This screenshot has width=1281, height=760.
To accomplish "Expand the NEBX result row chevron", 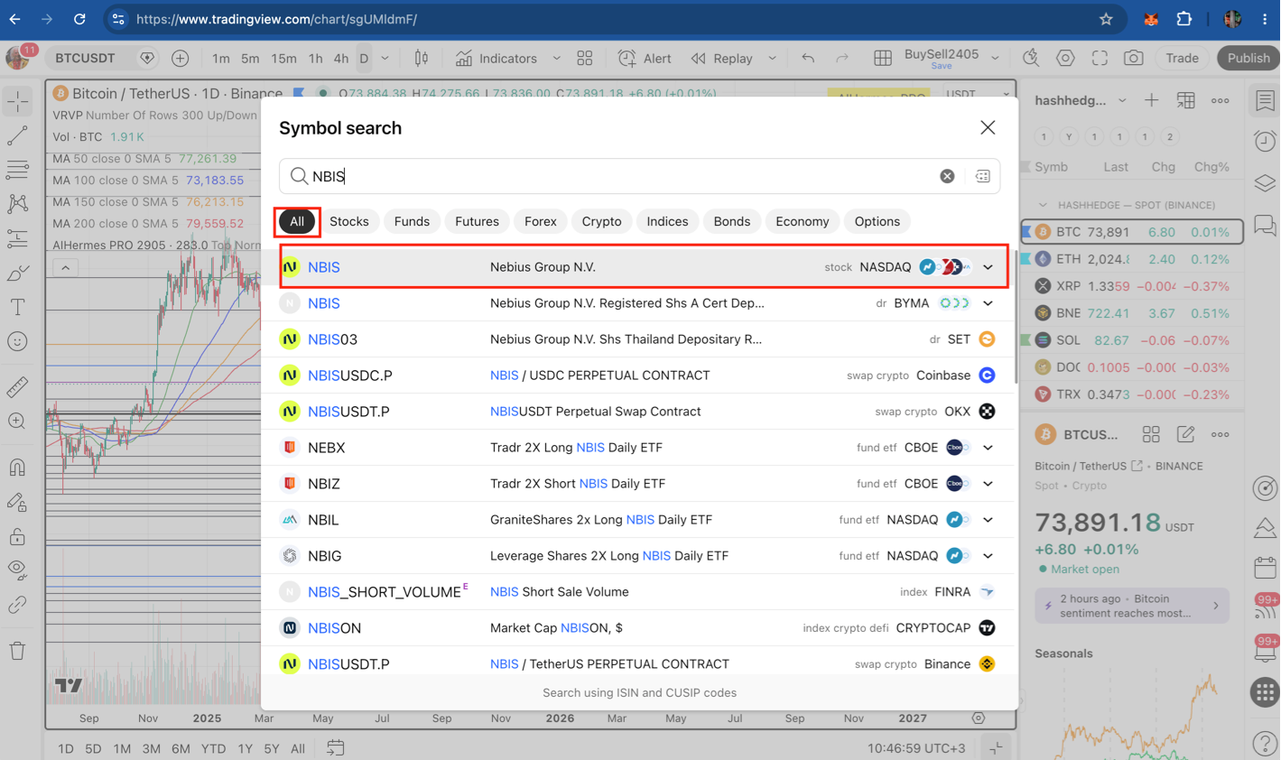I will (x=989, y=448).
